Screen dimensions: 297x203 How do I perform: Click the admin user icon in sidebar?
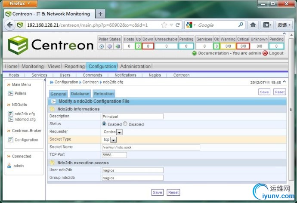9,166
